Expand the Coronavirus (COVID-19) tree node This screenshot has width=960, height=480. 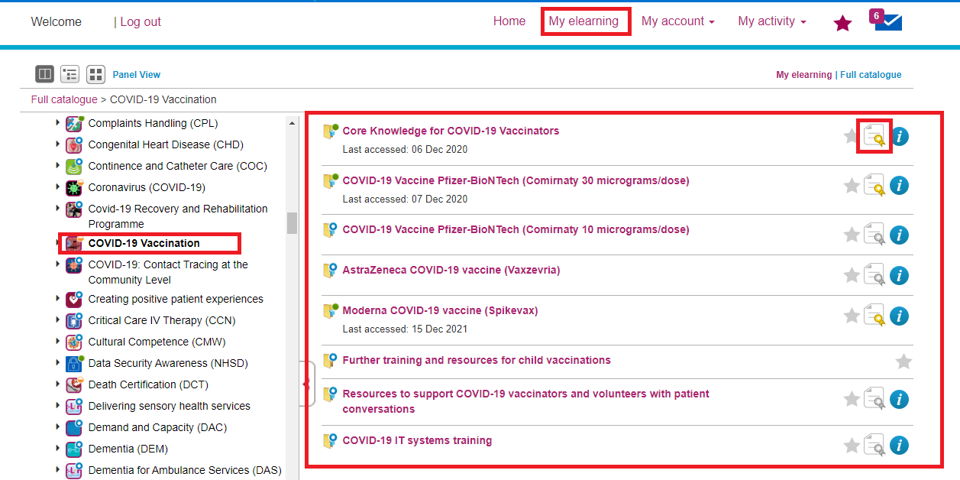(57, 187)
